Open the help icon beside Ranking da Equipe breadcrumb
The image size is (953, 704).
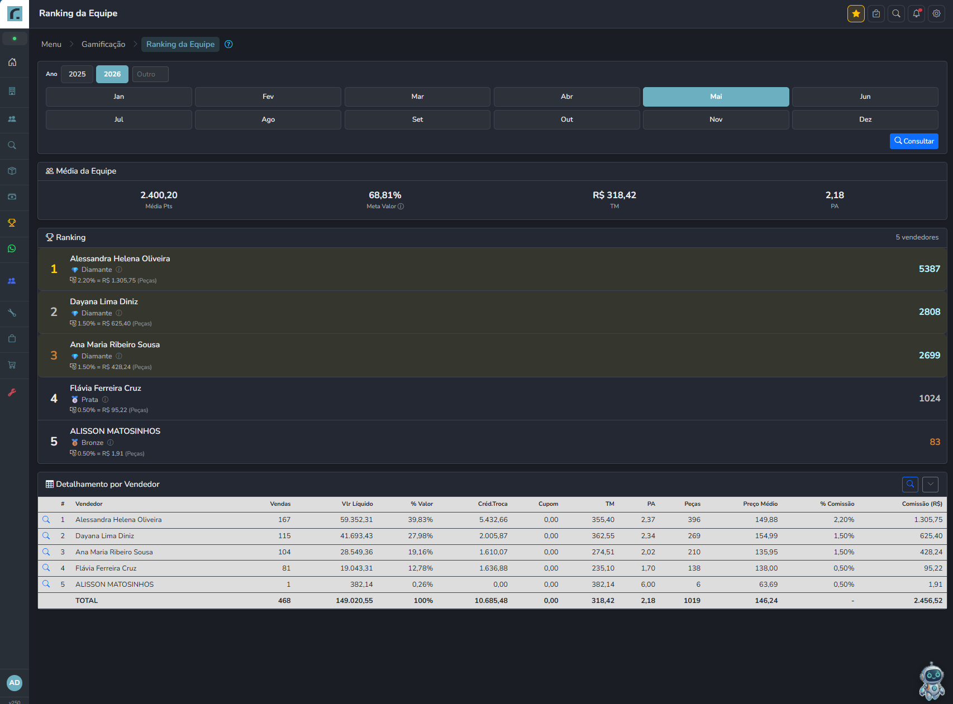click(x=228, y=44)
